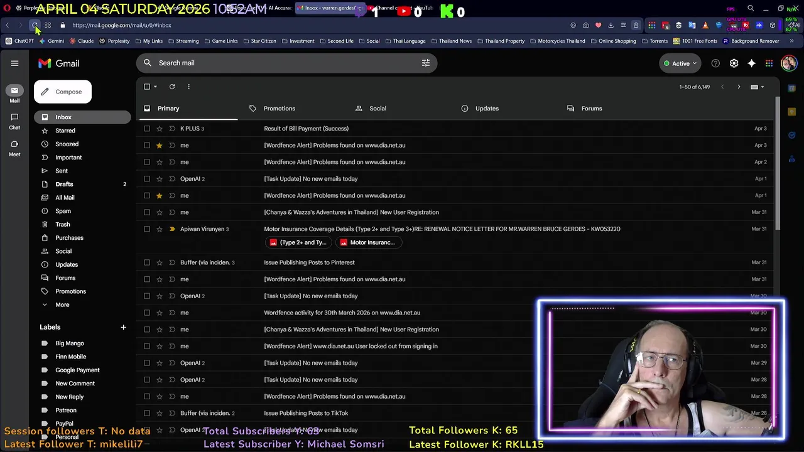Refresh the inbox list

click(172, 87)
